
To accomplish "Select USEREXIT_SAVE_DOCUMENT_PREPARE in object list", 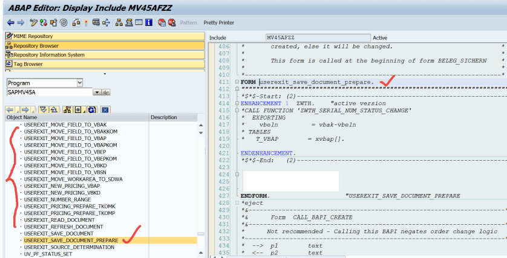I will click(x=71, y=240).
